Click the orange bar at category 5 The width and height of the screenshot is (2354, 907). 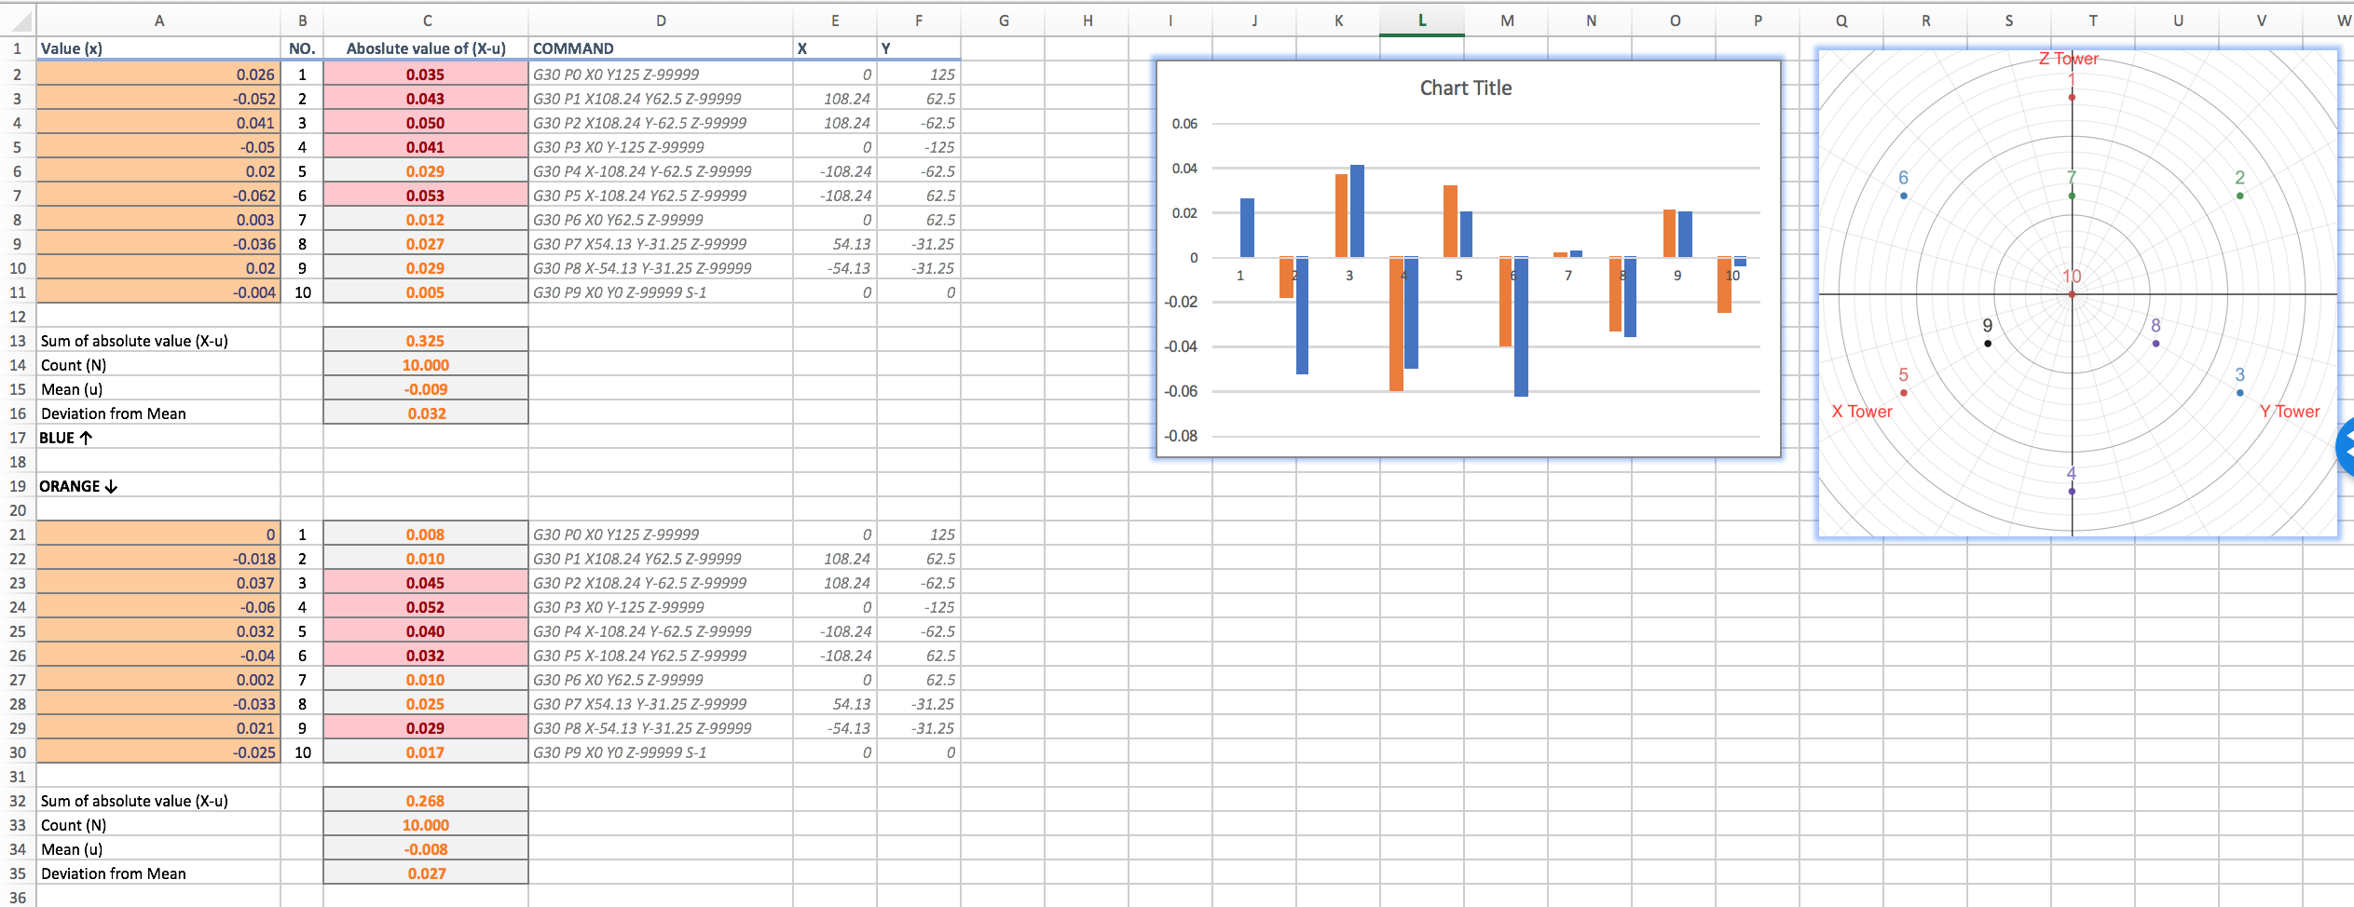click(1450, 222)
